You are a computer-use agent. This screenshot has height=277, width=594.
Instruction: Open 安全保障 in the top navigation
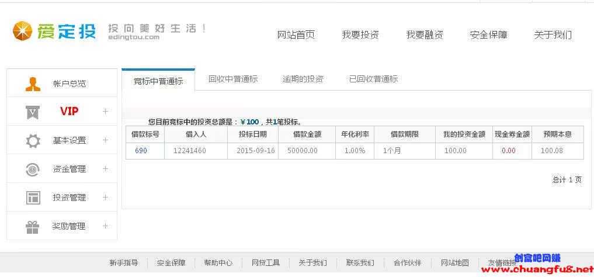[489, 35]
